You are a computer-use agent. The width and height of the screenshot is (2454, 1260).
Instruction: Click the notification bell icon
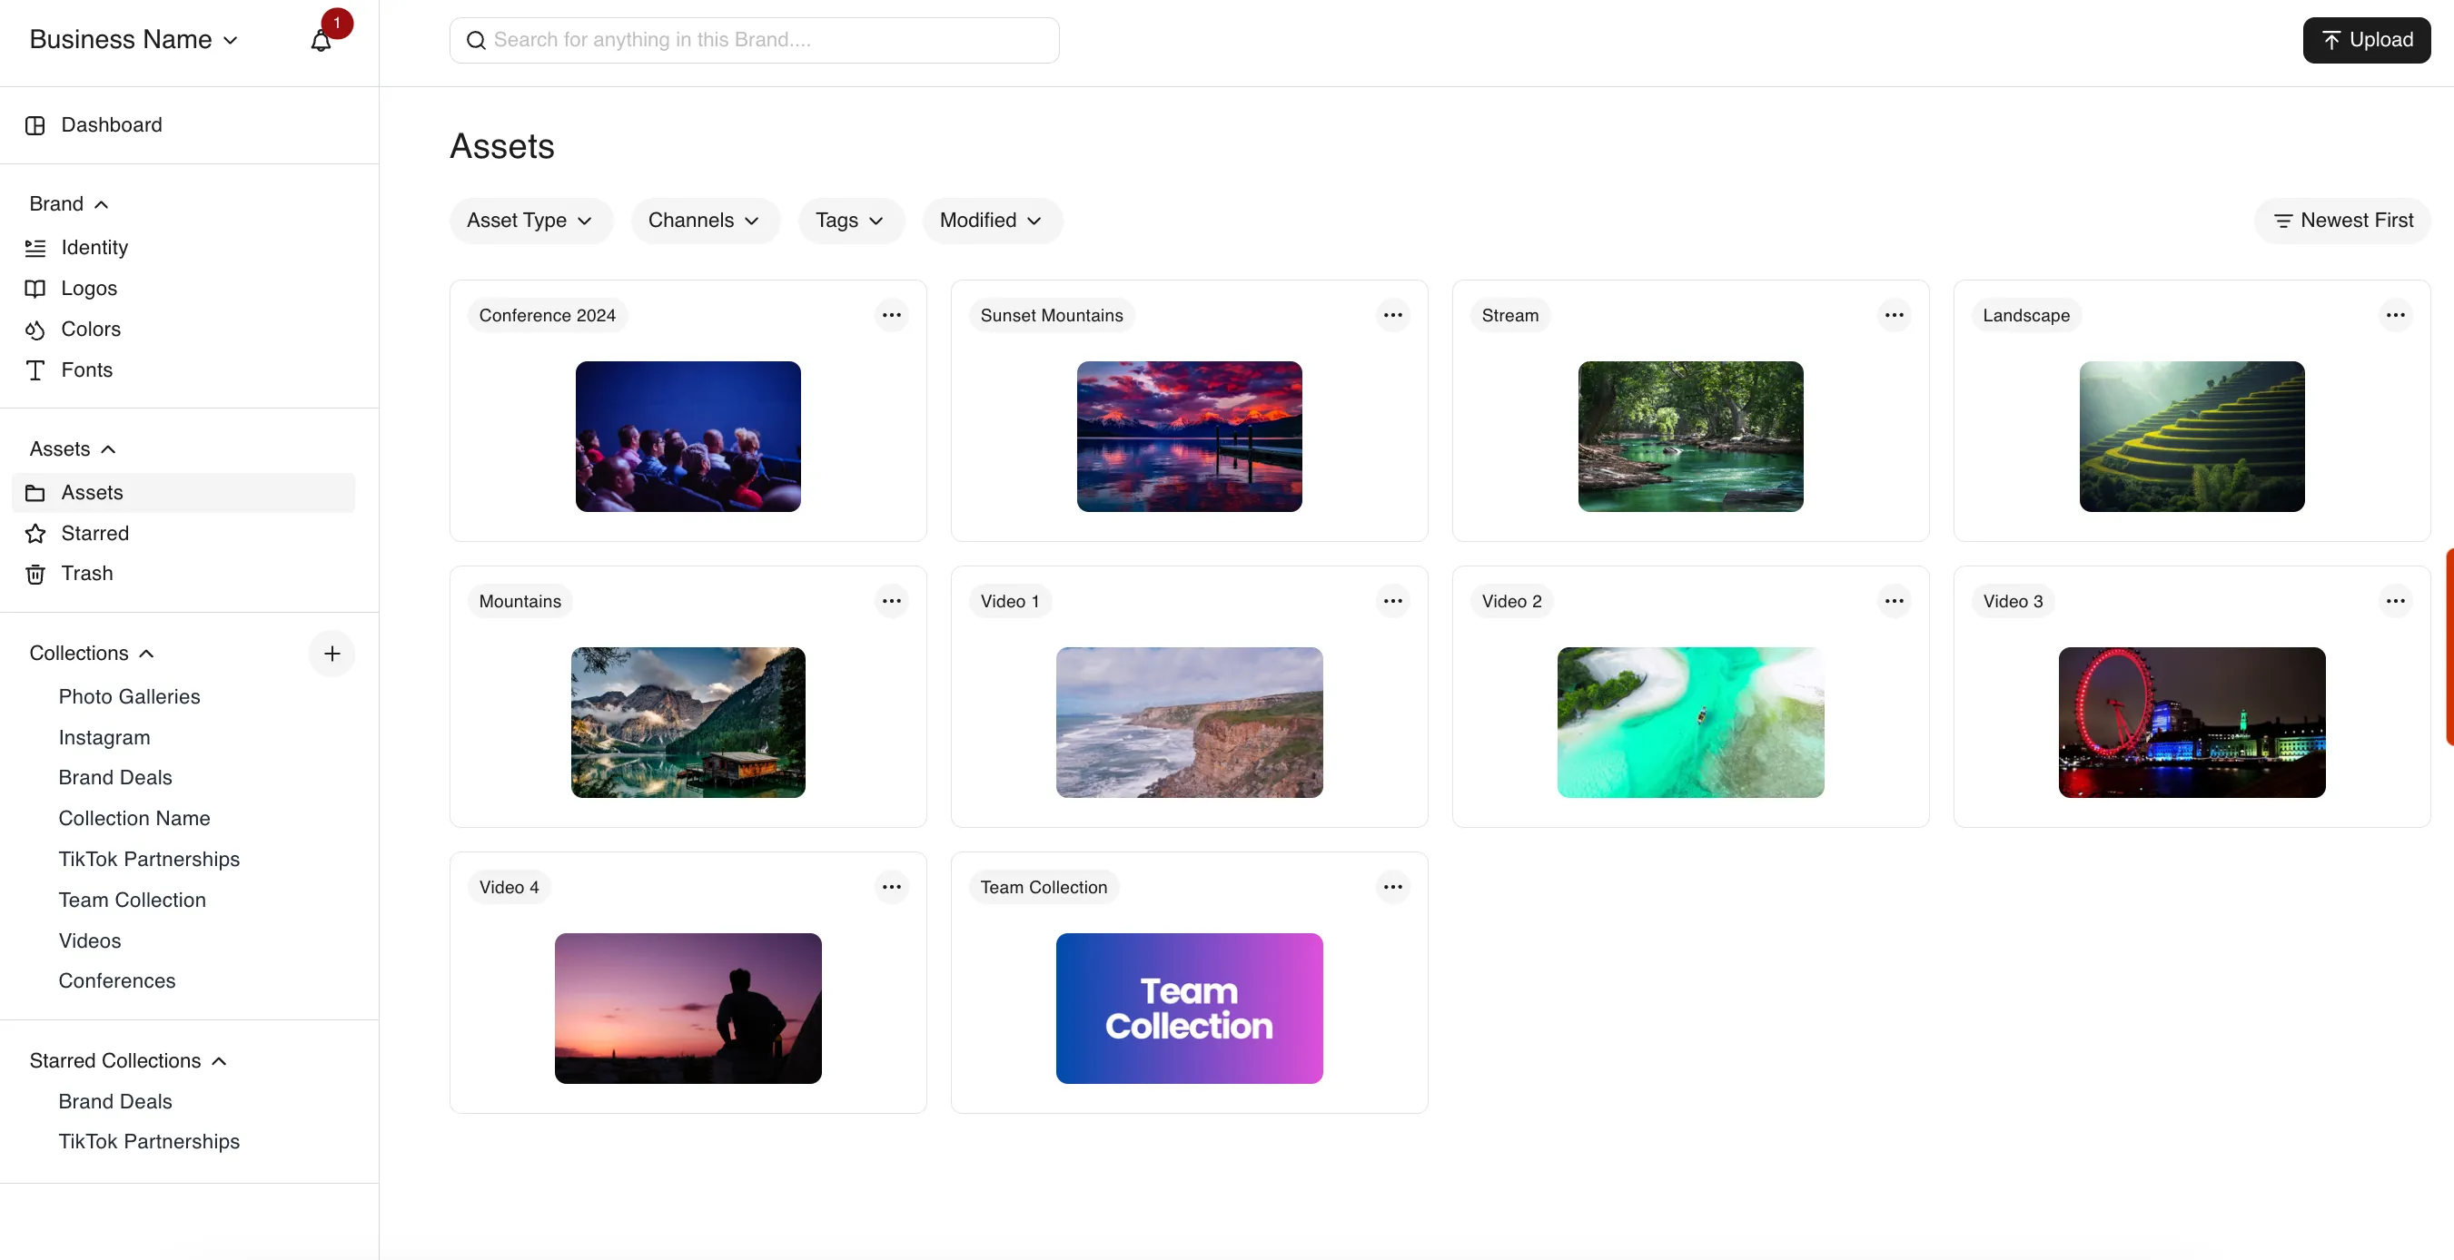pos(321,41)
